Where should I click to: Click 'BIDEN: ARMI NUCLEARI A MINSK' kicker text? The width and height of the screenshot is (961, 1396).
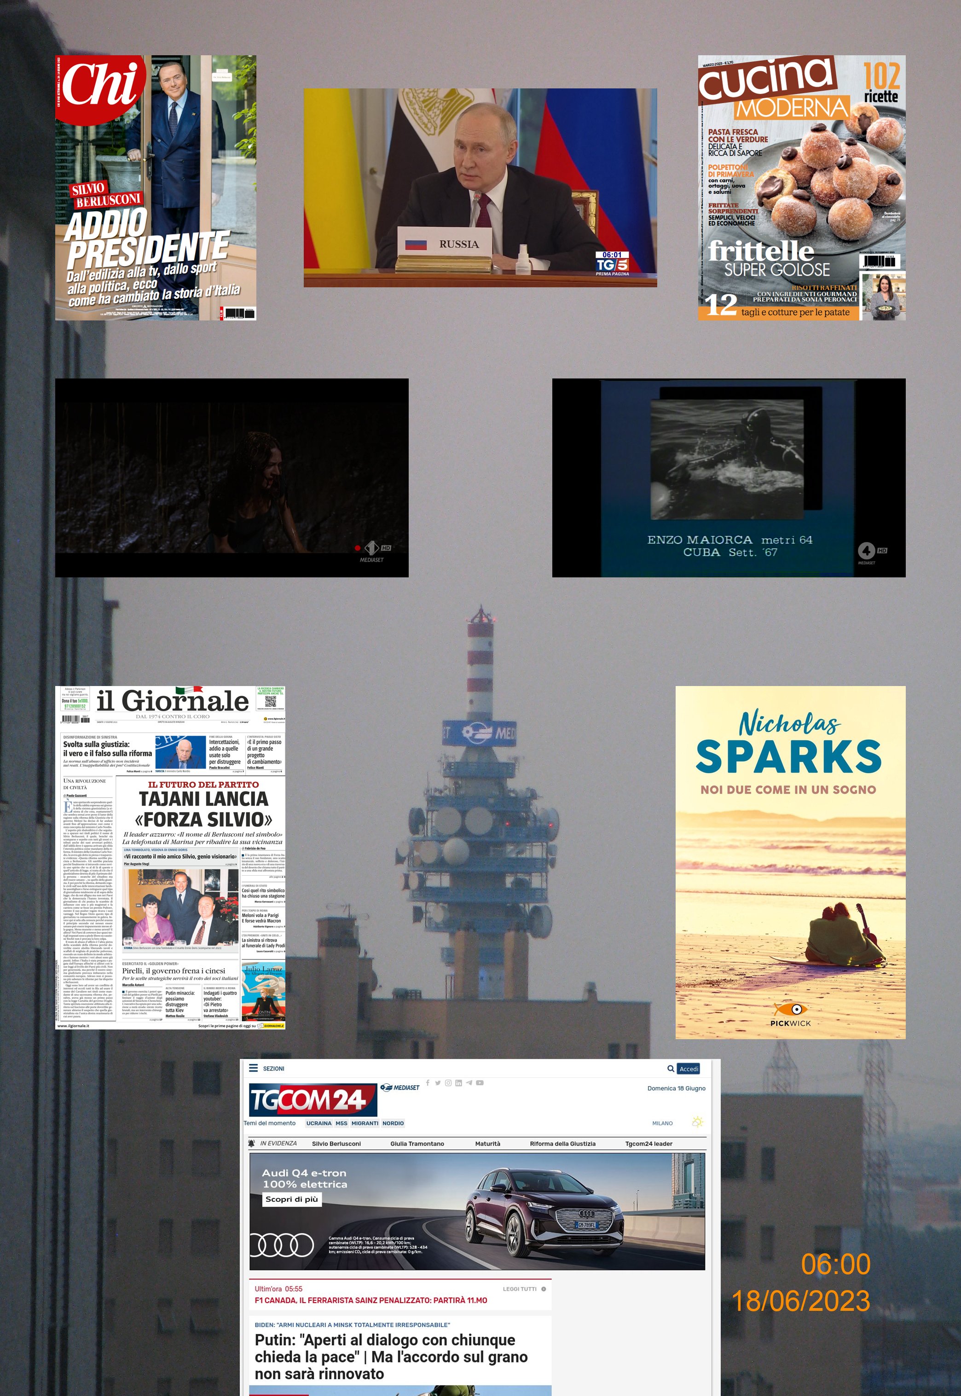(x=352, y=1324)
